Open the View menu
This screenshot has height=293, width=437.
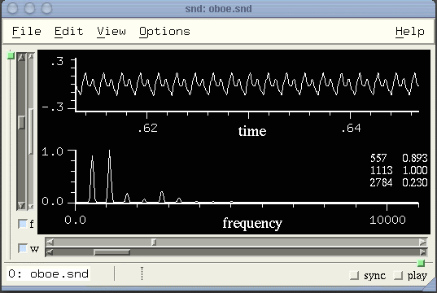pos(111,31)
